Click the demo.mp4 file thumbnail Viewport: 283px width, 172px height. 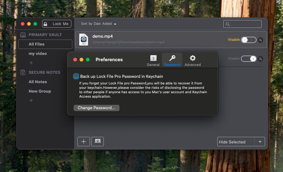coord(84,40)
